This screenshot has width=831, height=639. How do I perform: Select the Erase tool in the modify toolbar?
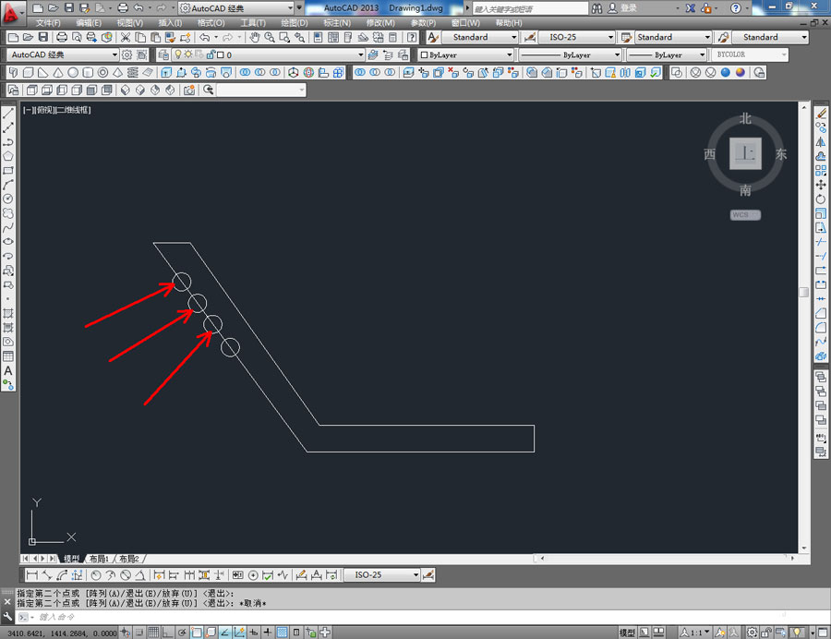click(x=821, y=113)
